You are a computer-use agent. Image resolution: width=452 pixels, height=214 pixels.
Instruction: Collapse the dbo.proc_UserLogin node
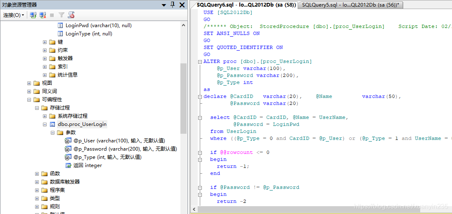[x=45, y=124]
